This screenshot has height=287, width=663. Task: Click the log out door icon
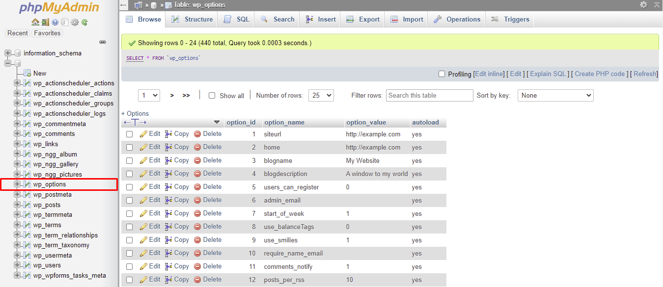[x=45, y=22]
